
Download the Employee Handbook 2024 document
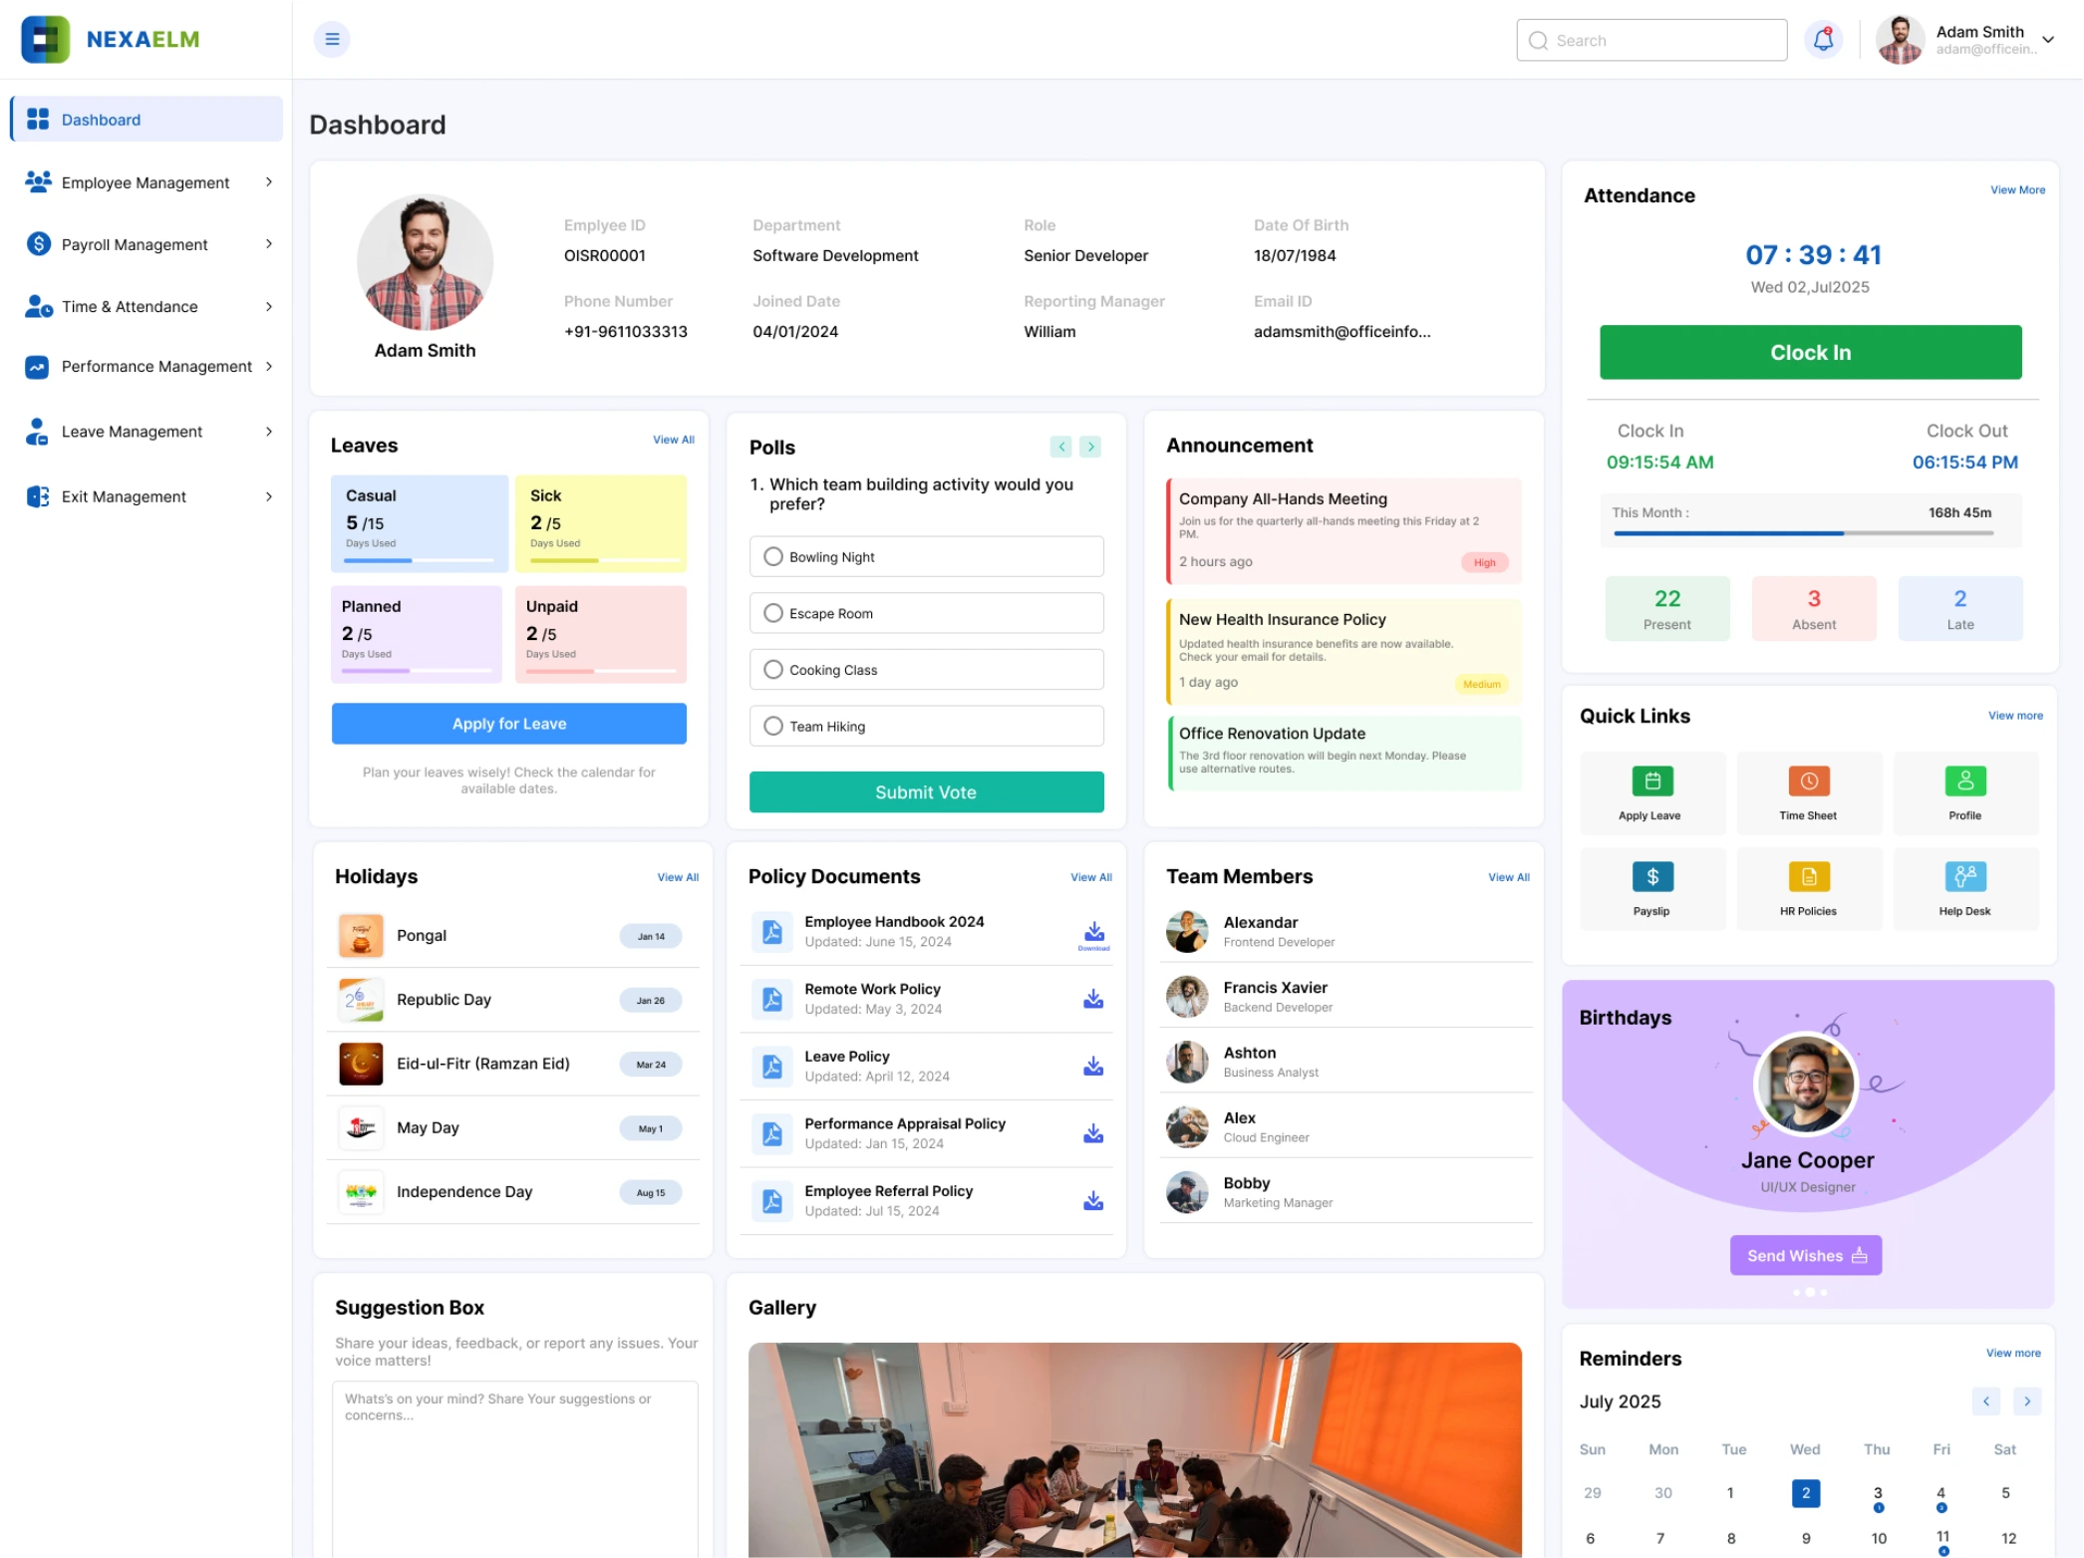[1093, 933]
